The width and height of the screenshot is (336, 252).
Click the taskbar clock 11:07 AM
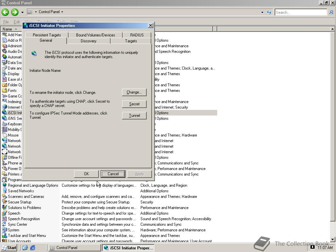point(325,247)
